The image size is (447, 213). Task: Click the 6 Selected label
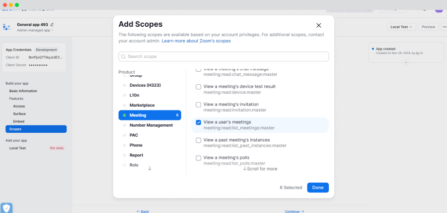291,188
